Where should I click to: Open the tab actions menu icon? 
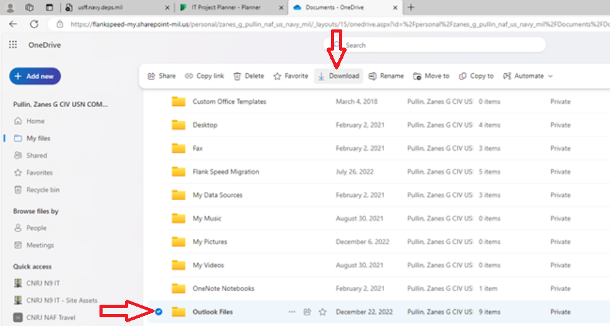tap(49, 8)
